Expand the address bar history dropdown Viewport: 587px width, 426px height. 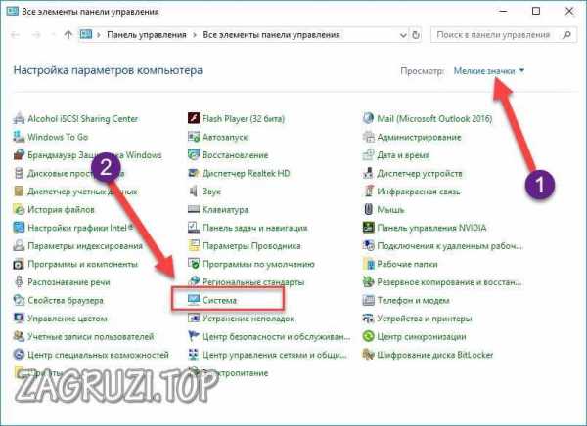pos(403,35)
